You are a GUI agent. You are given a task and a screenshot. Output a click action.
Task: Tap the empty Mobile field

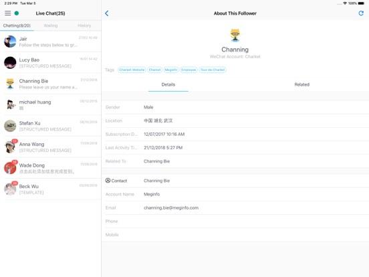[235, 235]
